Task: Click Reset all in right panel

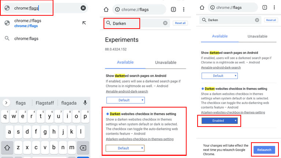Action: 271,20
